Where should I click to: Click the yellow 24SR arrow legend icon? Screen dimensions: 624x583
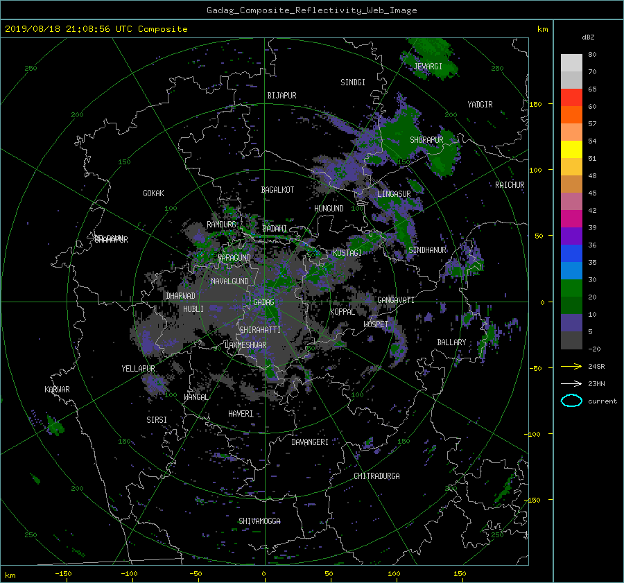(x=571, y=366)
